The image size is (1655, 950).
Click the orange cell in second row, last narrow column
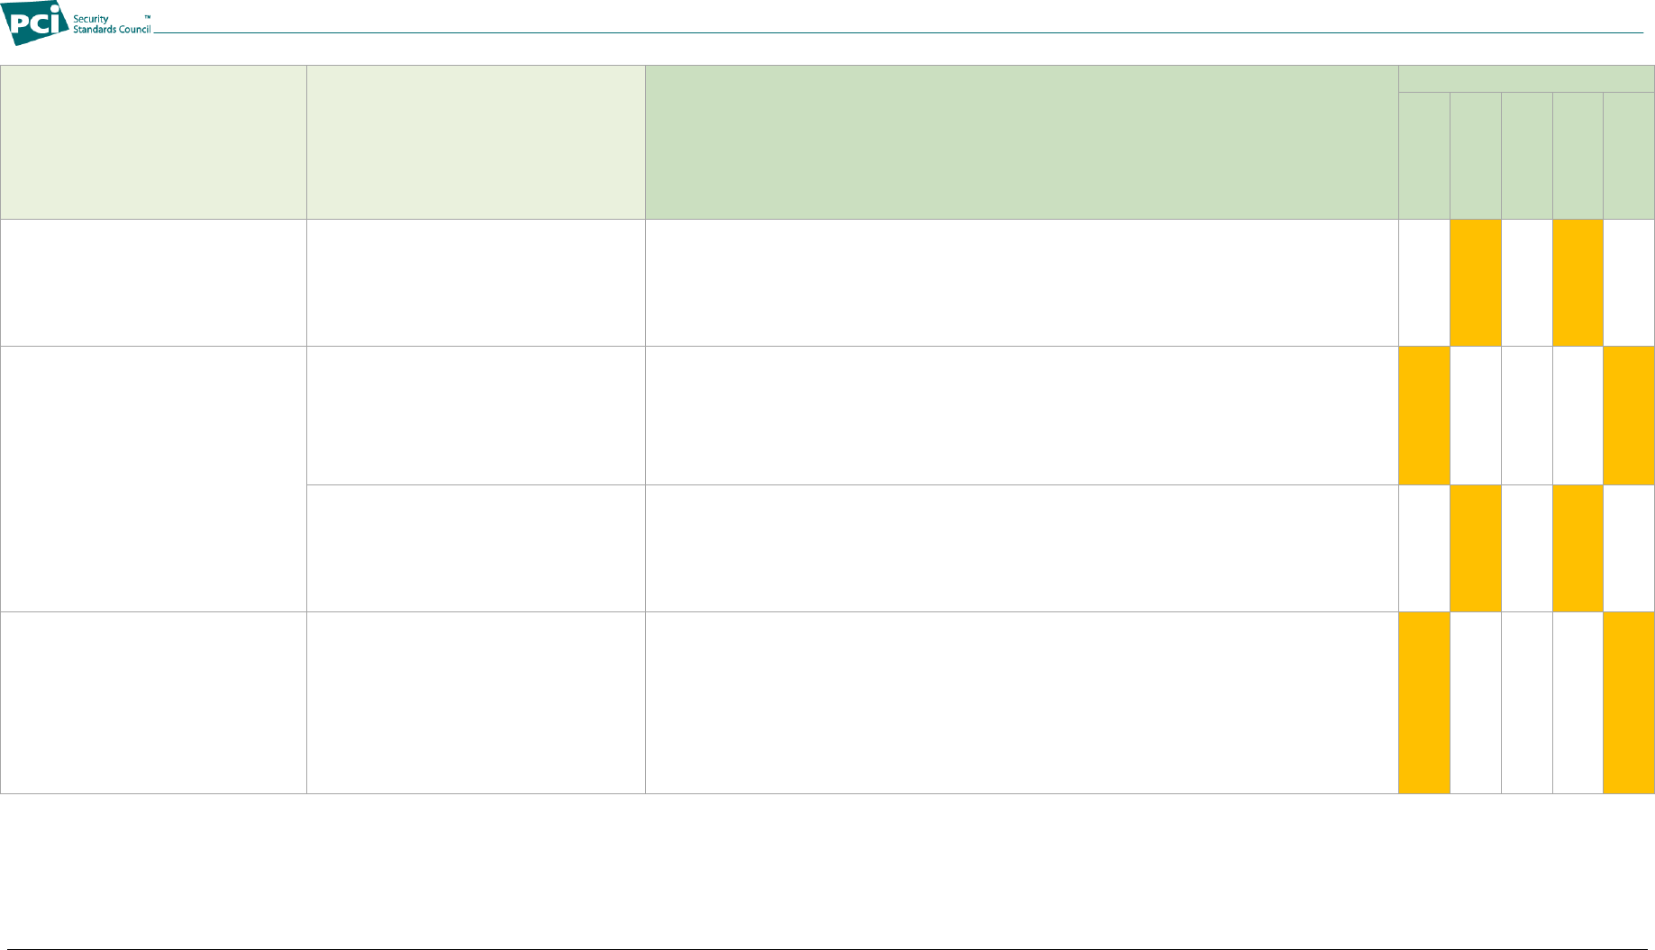(x=1629, y=416)
